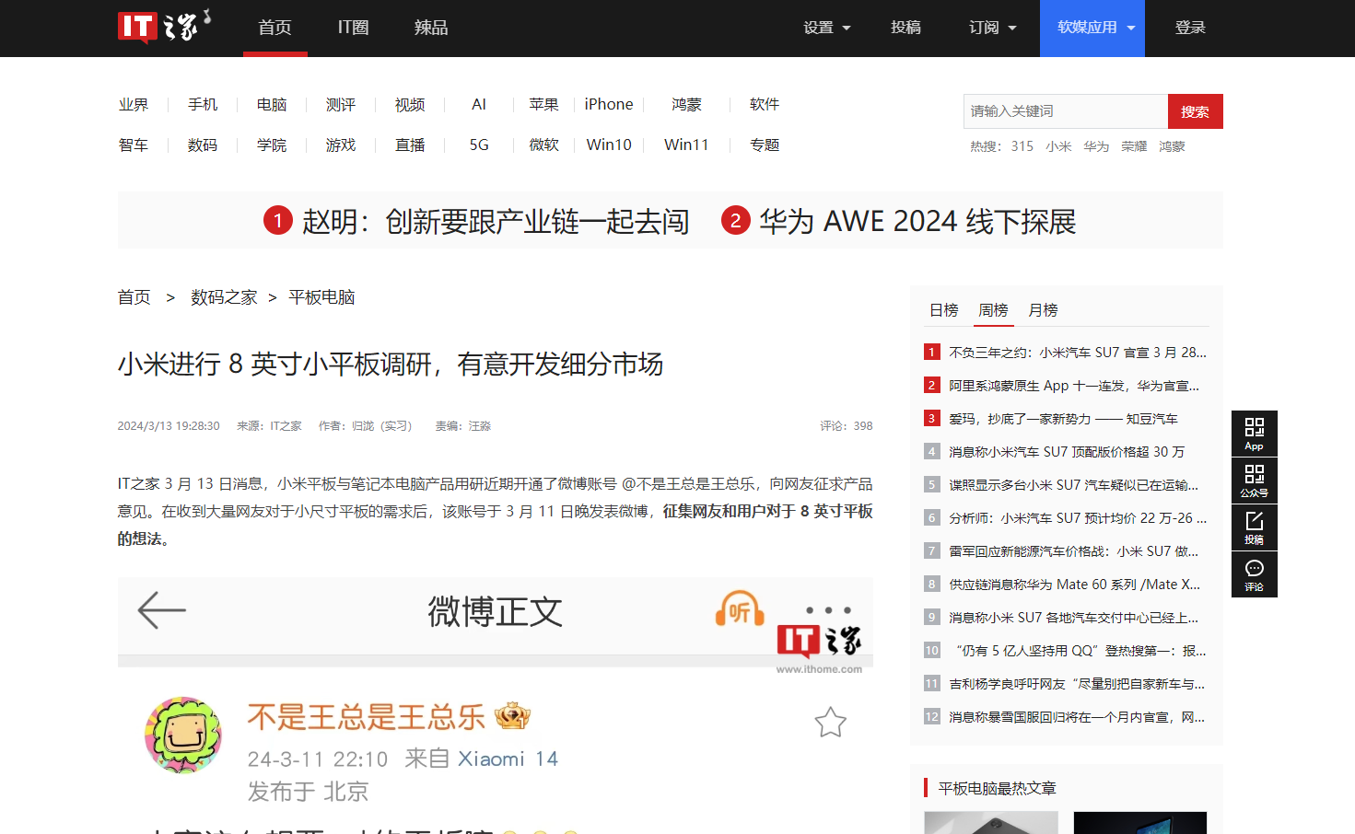Image resolution: width=1355 pixels, height=834 pixels.
Task: Open the 数码 category link
Action: click(x=203, y=145)
